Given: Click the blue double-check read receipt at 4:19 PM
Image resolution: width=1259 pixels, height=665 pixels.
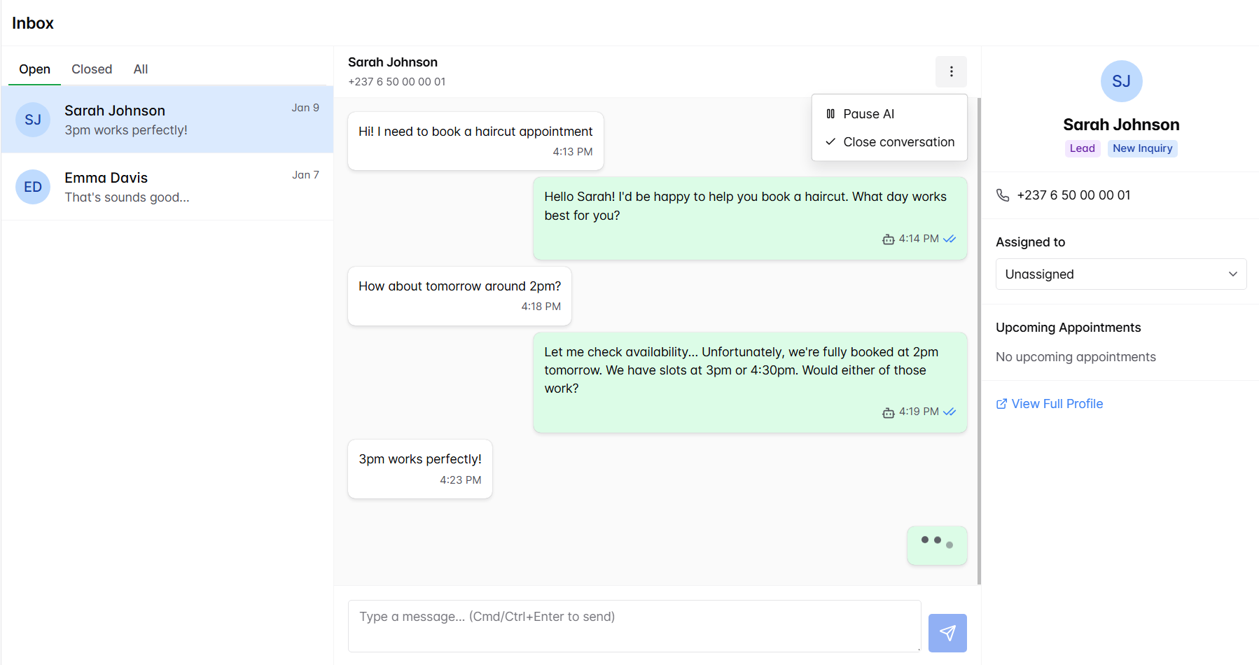Looking at the screenshot, I should pyautogui.click(x=950, y=412).
